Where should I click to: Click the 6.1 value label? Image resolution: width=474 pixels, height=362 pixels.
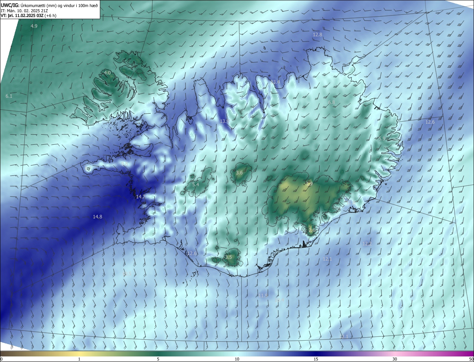pyautogui.click(x=9, y=96)
